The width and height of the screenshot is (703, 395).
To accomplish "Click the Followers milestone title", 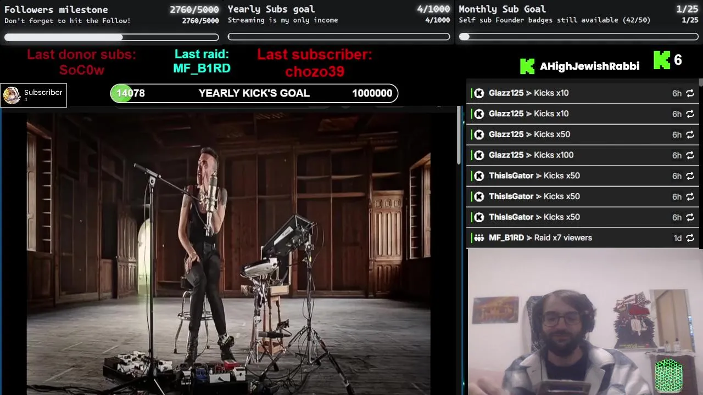I will coord(56,9).
